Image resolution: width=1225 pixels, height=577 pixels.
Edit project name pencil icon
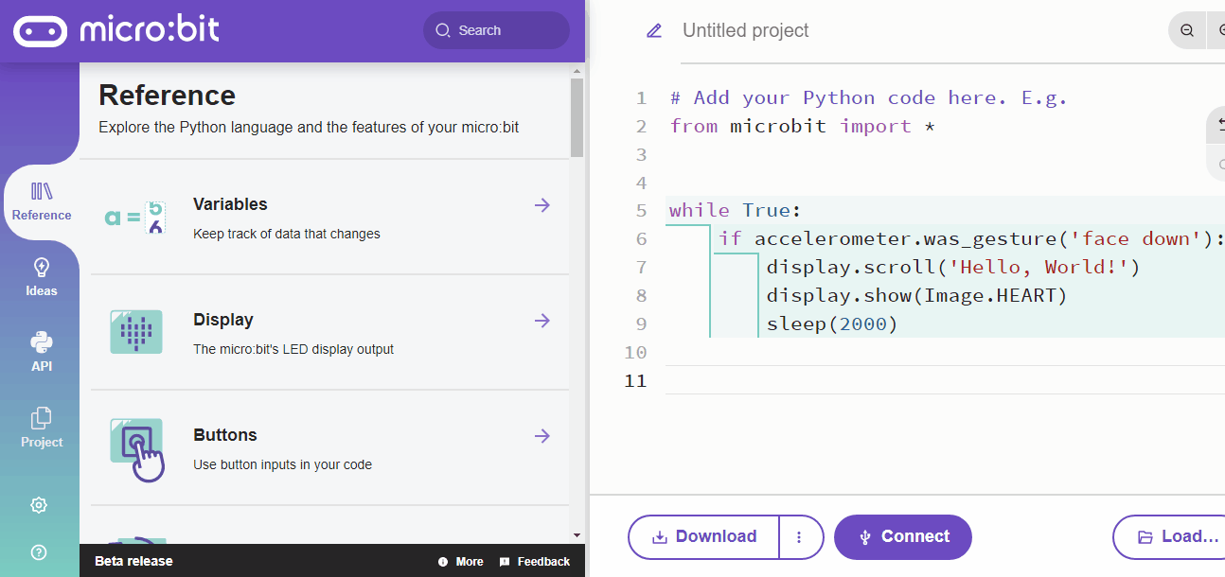654,30
